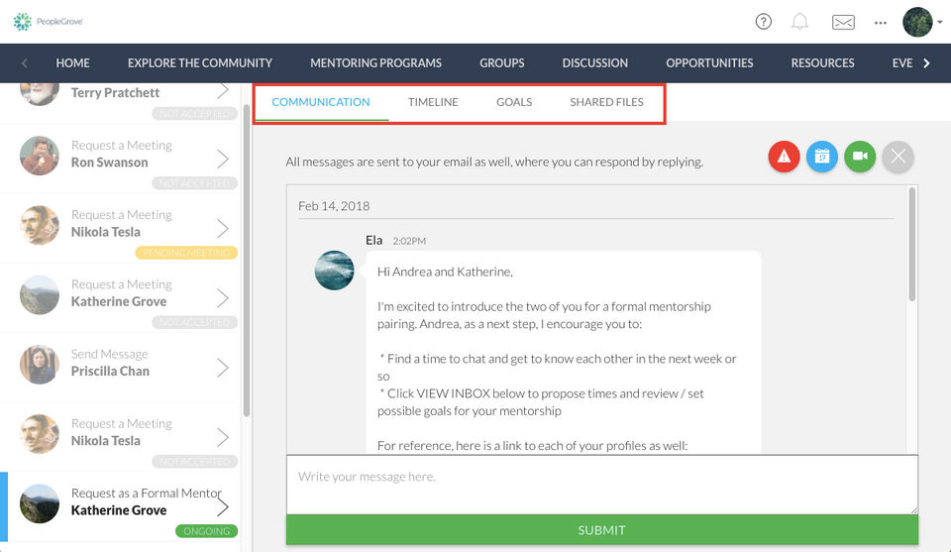Start a video call with green camera button

pyautogui.click(x=860, y=157)
